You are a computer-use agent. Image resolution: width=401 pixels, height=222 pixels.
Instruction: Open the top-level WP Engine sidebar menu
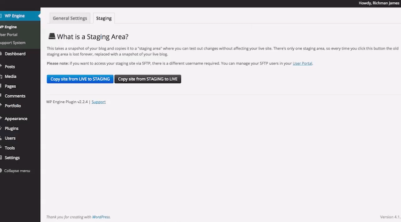point(20,16)
